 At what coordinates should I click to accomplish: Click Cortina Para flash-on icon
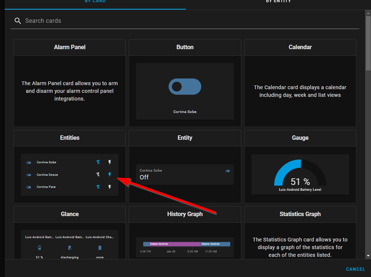point(110,187)
